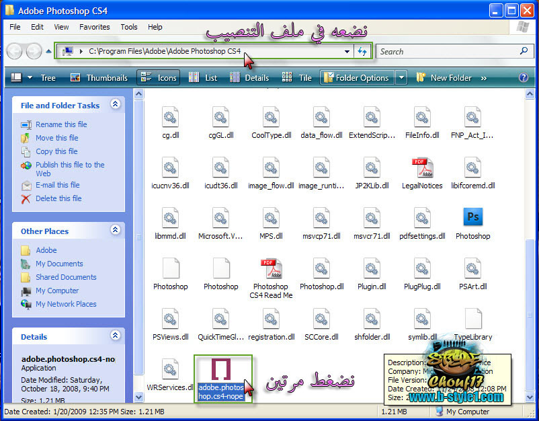Switch to List view
539x421 pixels.
tap(203, 78)
